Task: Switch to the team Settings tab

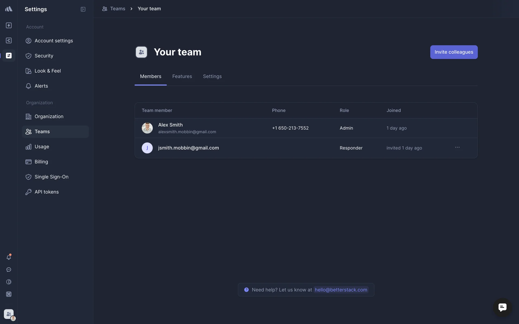Action: pos(212,76)
